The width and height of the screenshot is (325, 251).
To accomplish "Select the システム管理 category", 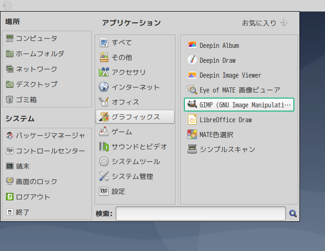I will click(x=135, y=177).
